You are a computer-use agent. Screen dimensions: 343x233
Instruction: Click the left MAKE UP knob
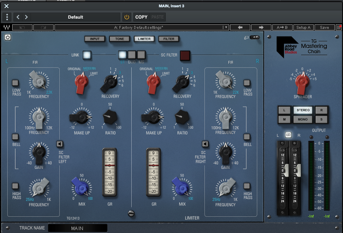pos(81,117)
